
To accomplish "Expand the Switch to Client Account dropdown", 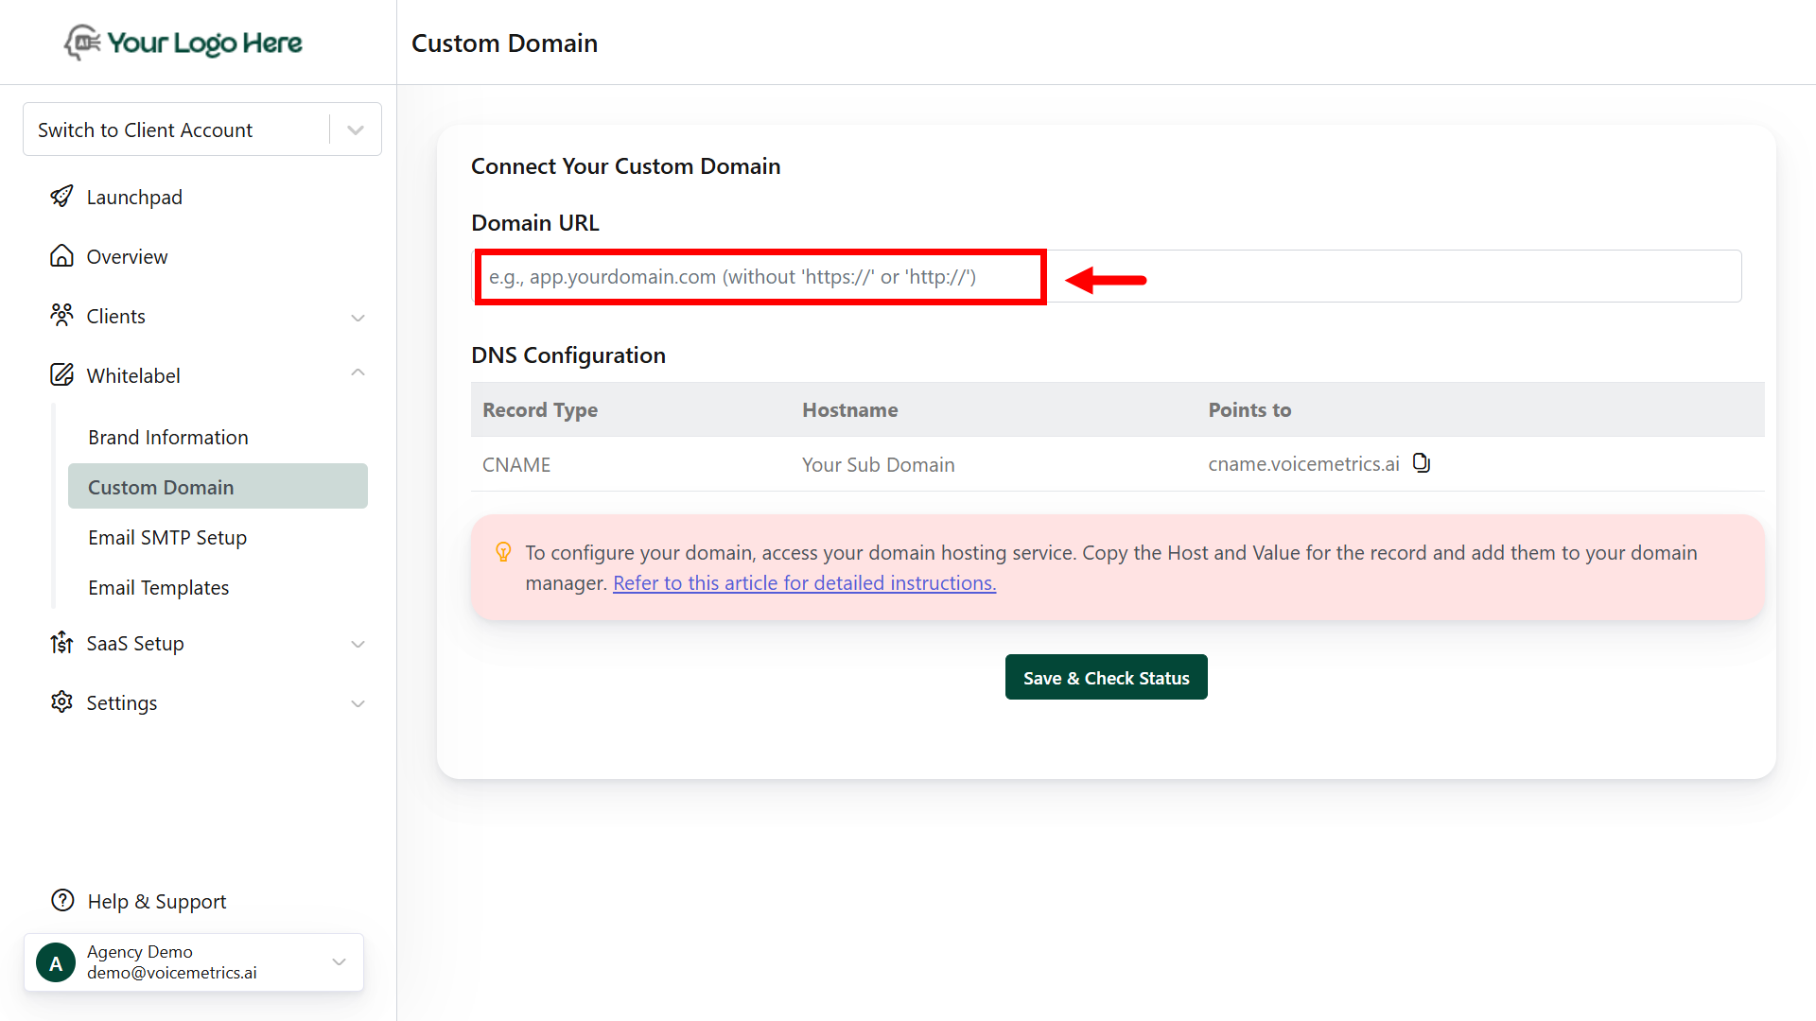I will click(x=355, y=129).
